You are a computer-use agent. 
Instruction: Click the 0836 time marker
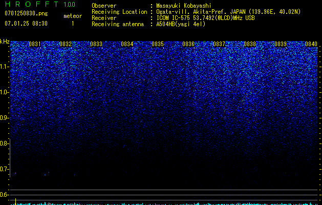[x=188, y=44]
